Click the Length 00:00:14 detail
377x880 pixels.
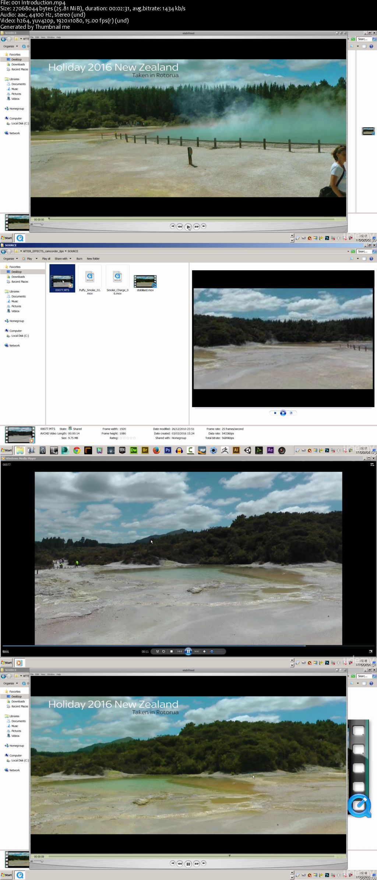(68, 434)
